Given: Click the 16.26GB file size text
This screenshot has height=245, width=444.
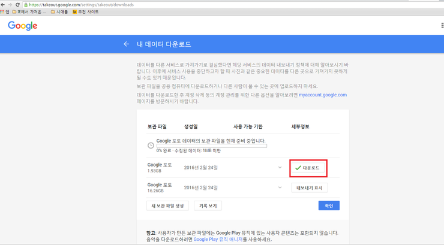Looking at the screenshot, I should click(155, 191).
